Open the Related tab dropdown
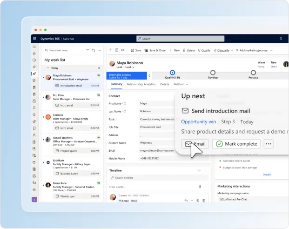Viewport: 289px width, 229px height. click(x=181, y=84)
